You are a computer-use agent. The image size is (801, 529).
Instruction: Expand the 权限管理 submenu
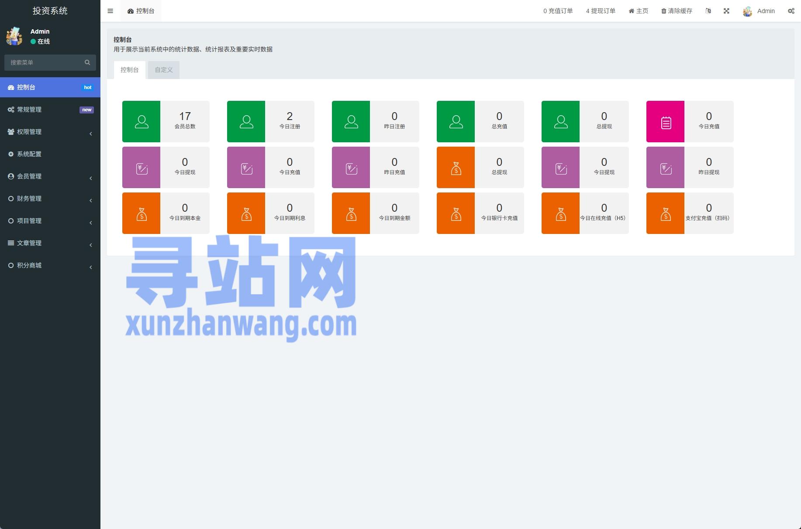coord(50,132)
